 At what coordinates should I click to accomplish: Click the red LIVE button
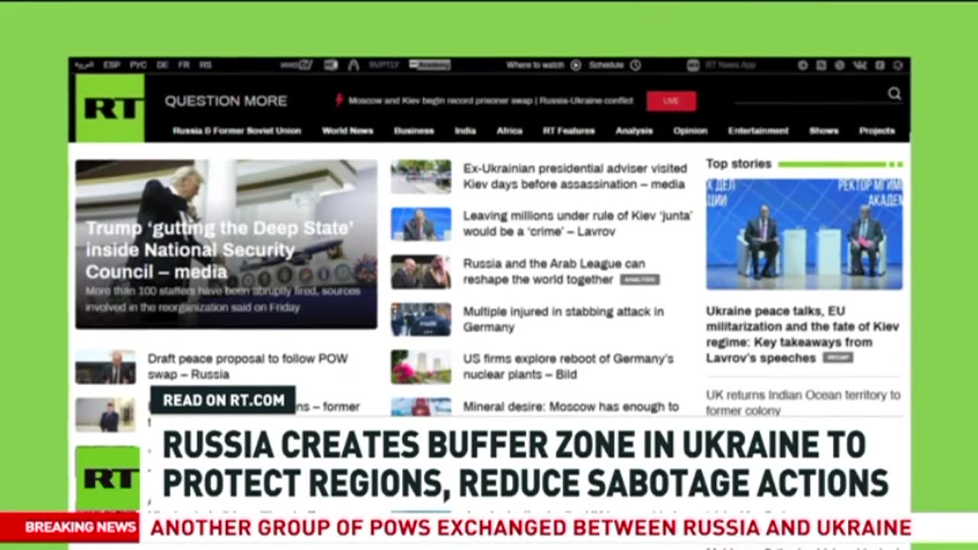coord(671,101)
